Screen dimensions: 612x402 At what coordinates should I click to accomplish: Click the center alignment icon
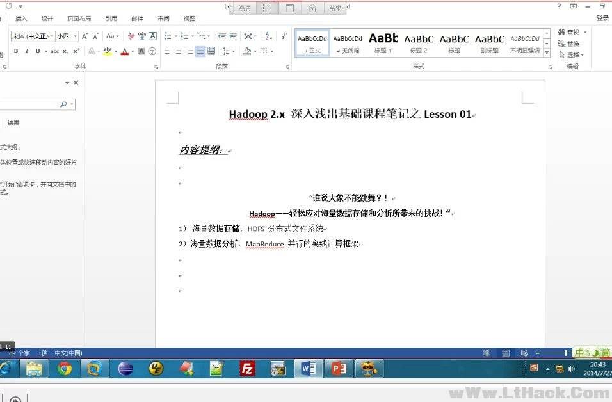[x=179, y=51]
